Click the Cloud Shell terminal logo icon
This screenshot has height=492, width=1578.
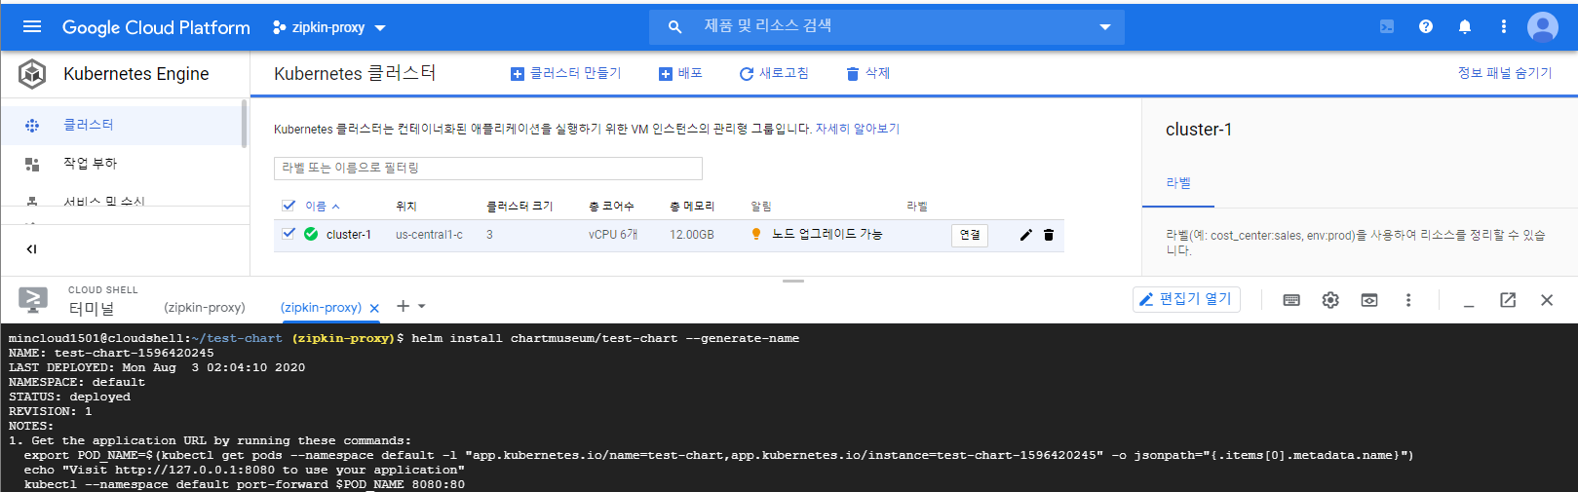pyautogui.click(x=33, y=299)
